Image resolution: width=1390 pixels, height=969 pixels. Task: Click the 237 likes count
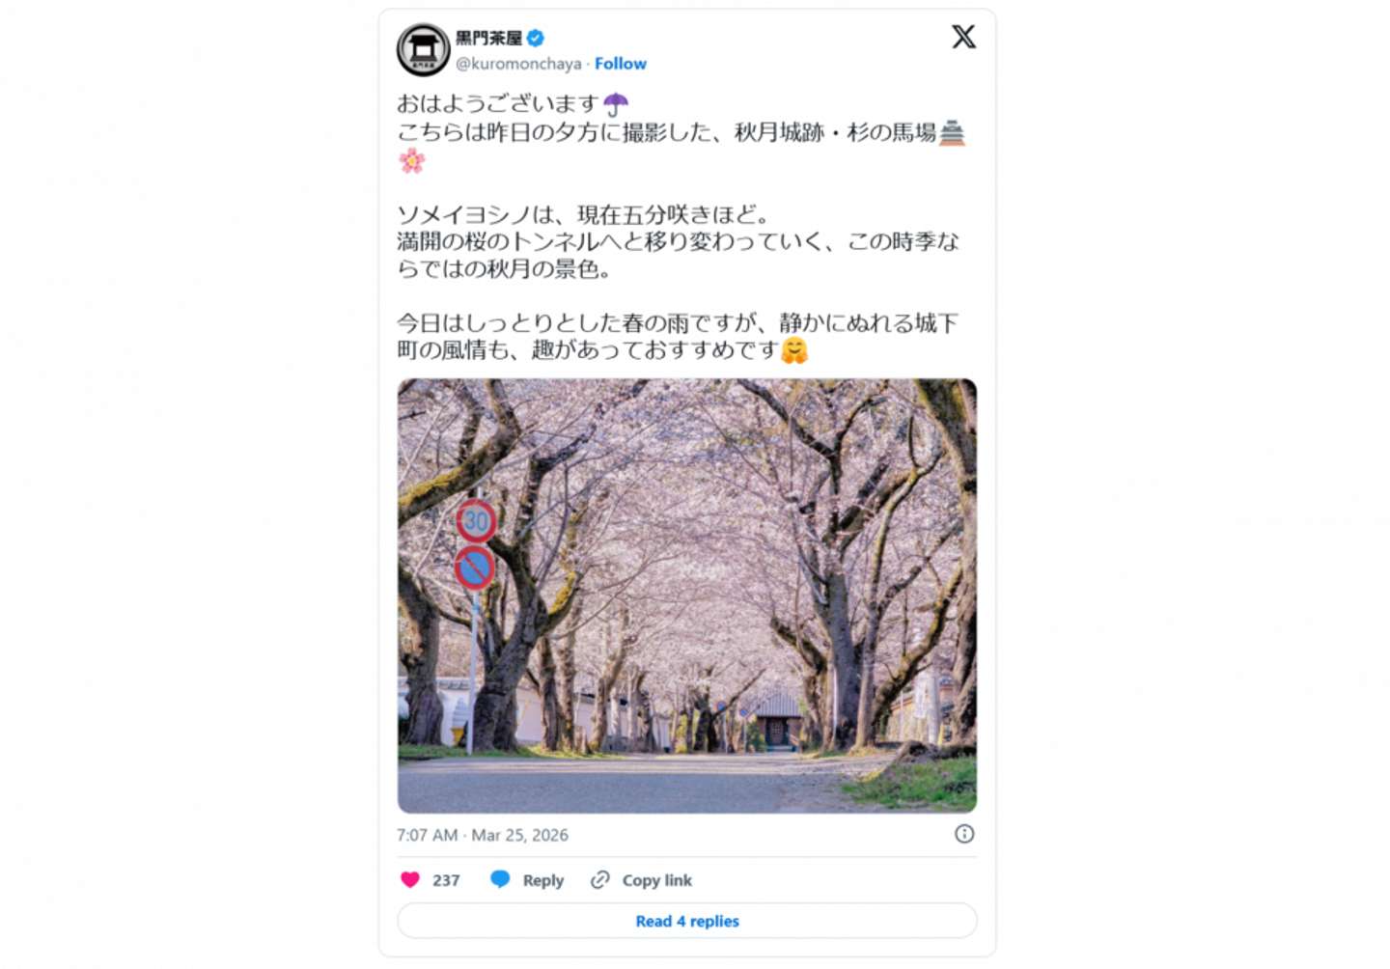[x=446, y=880]
